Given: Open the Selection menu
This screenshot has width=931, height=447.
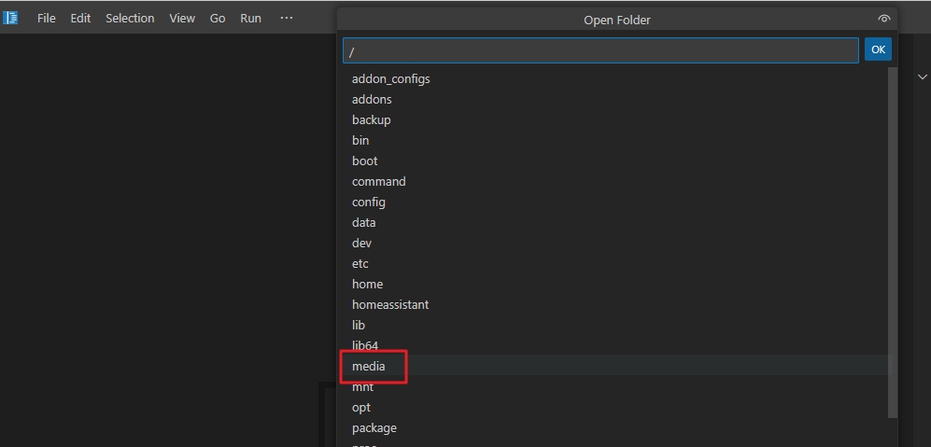Looking at the screenshot, I should coord(130,18).
